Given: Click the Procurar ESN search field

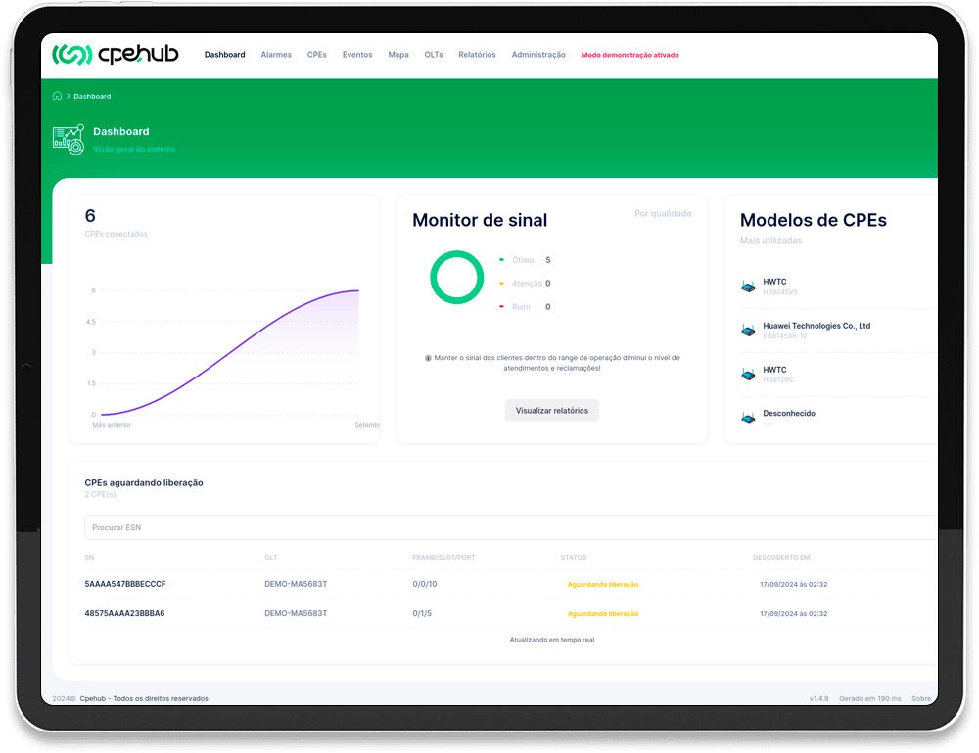Looking at the screenshot, I should 509,528.
